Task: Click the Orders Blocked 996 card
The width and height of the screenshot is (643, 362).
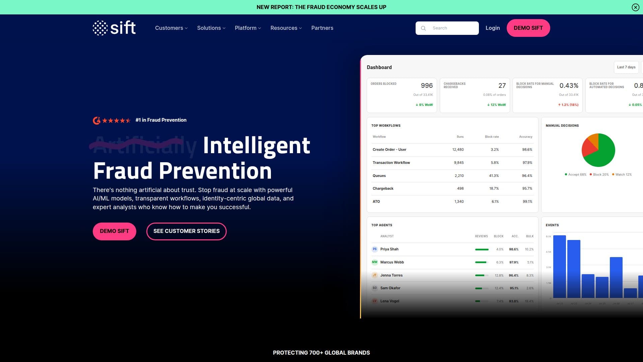Action: click(402, 95)
